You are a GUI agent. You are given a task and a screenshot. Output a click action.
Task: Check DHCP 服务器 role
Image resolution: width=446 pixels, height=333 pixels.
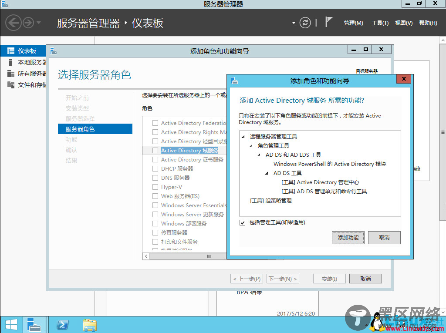tap(155, 168)
